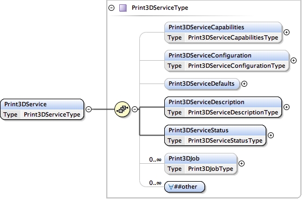Expand the Print3DServiceStatus plus icon
Screen dimensions: 302x199
click(271, 135)
